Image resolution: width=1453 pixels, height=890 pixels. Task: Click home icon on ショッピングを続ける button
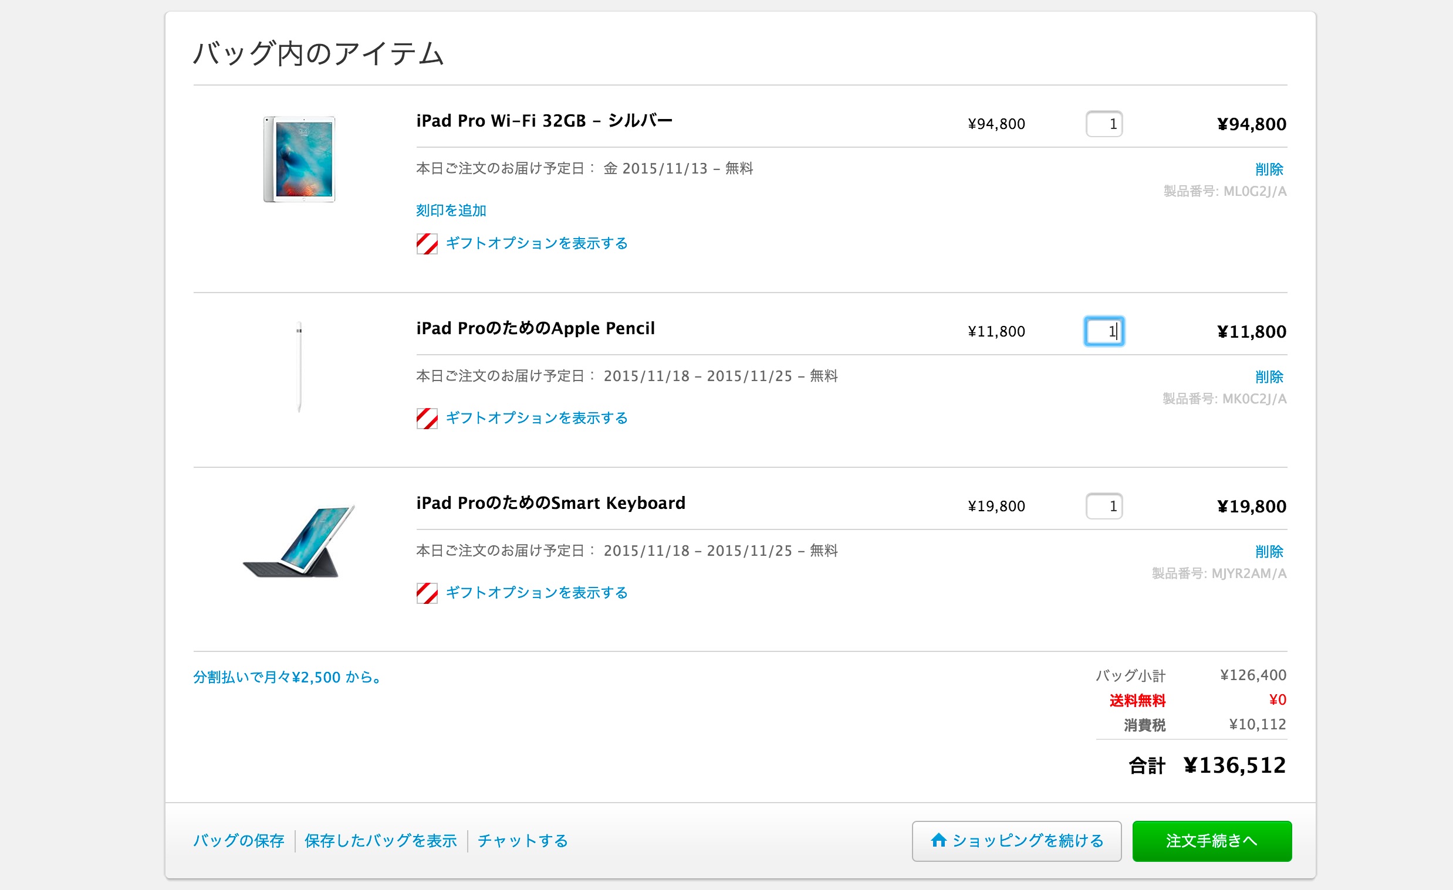point(938,840)
